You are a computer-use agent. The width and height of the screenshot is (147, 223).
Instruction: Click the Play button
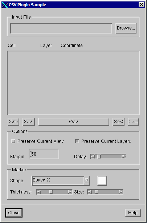coord(74,122)
